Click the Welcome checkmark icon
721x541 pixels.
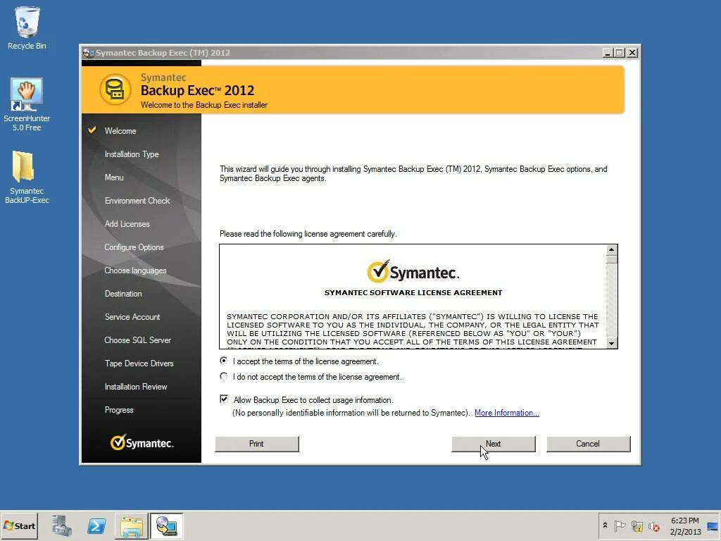click(92, 130)
